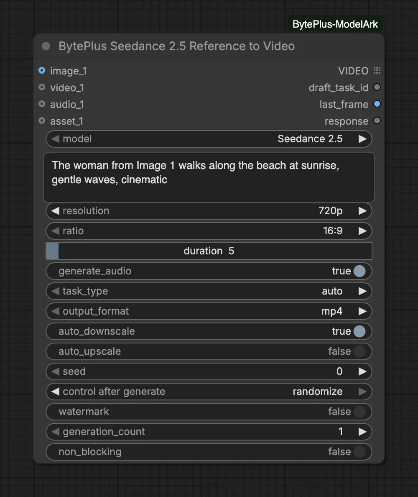Screen dimensions: 418x497
Task: Enable auto_upscale toggle
Action: 359,351
